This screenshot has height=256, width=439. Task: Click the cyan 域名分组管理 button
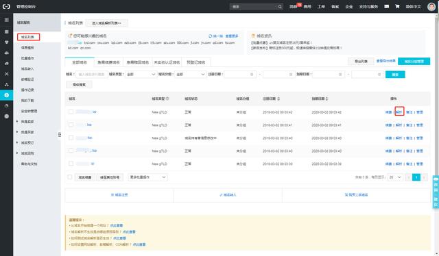(414, 61)
